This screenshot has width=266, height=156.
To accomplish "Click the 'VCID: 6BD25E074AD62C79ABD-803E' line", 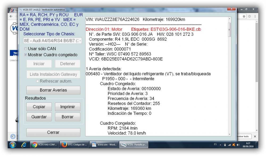I will click(x=126, y=59).
